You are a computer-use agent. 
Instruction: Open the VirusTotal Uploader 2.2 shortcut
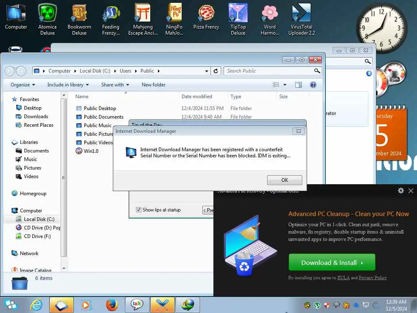point(302,20)
